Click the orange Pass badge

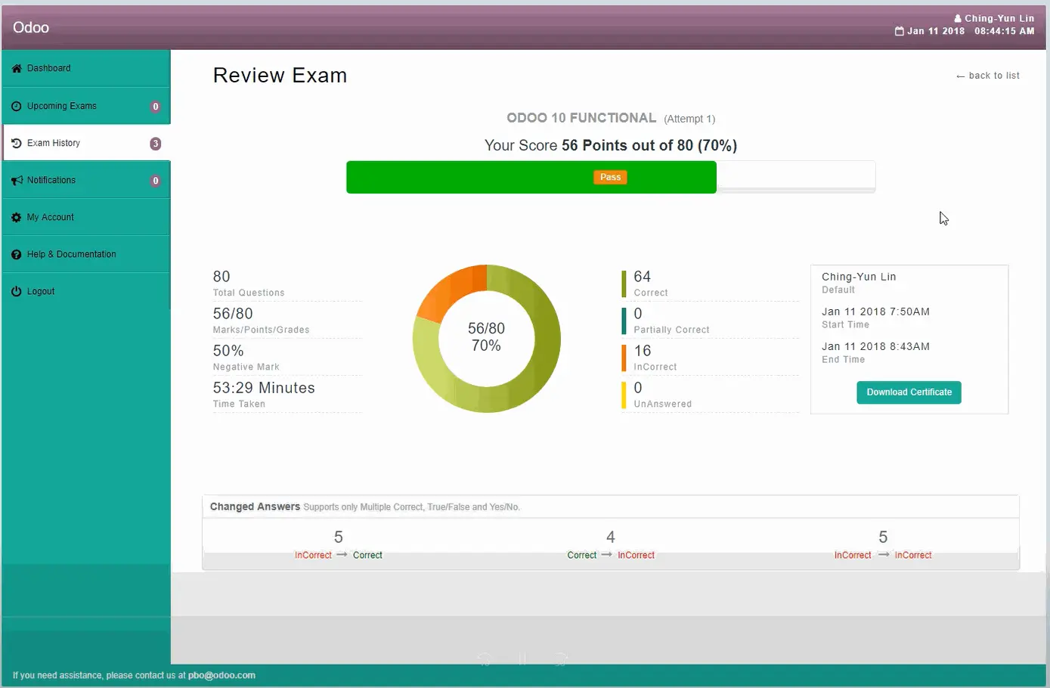pyautogui.click(x=610, y=177)
